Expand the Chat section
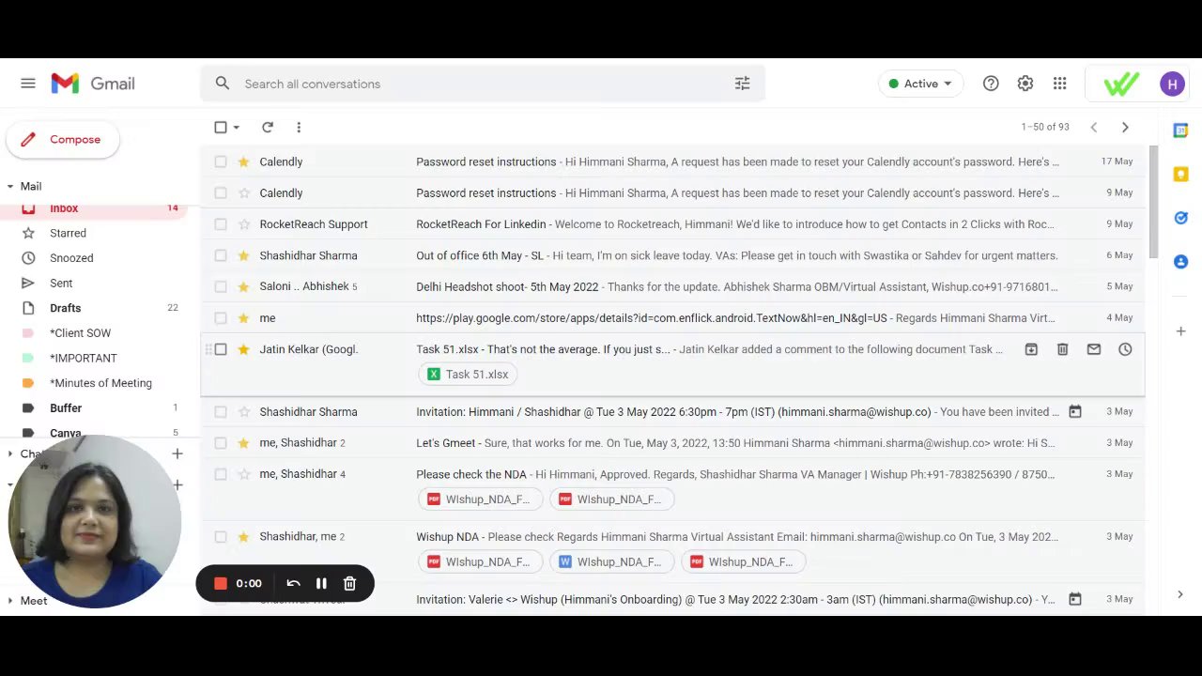 [x=10, y=454]
